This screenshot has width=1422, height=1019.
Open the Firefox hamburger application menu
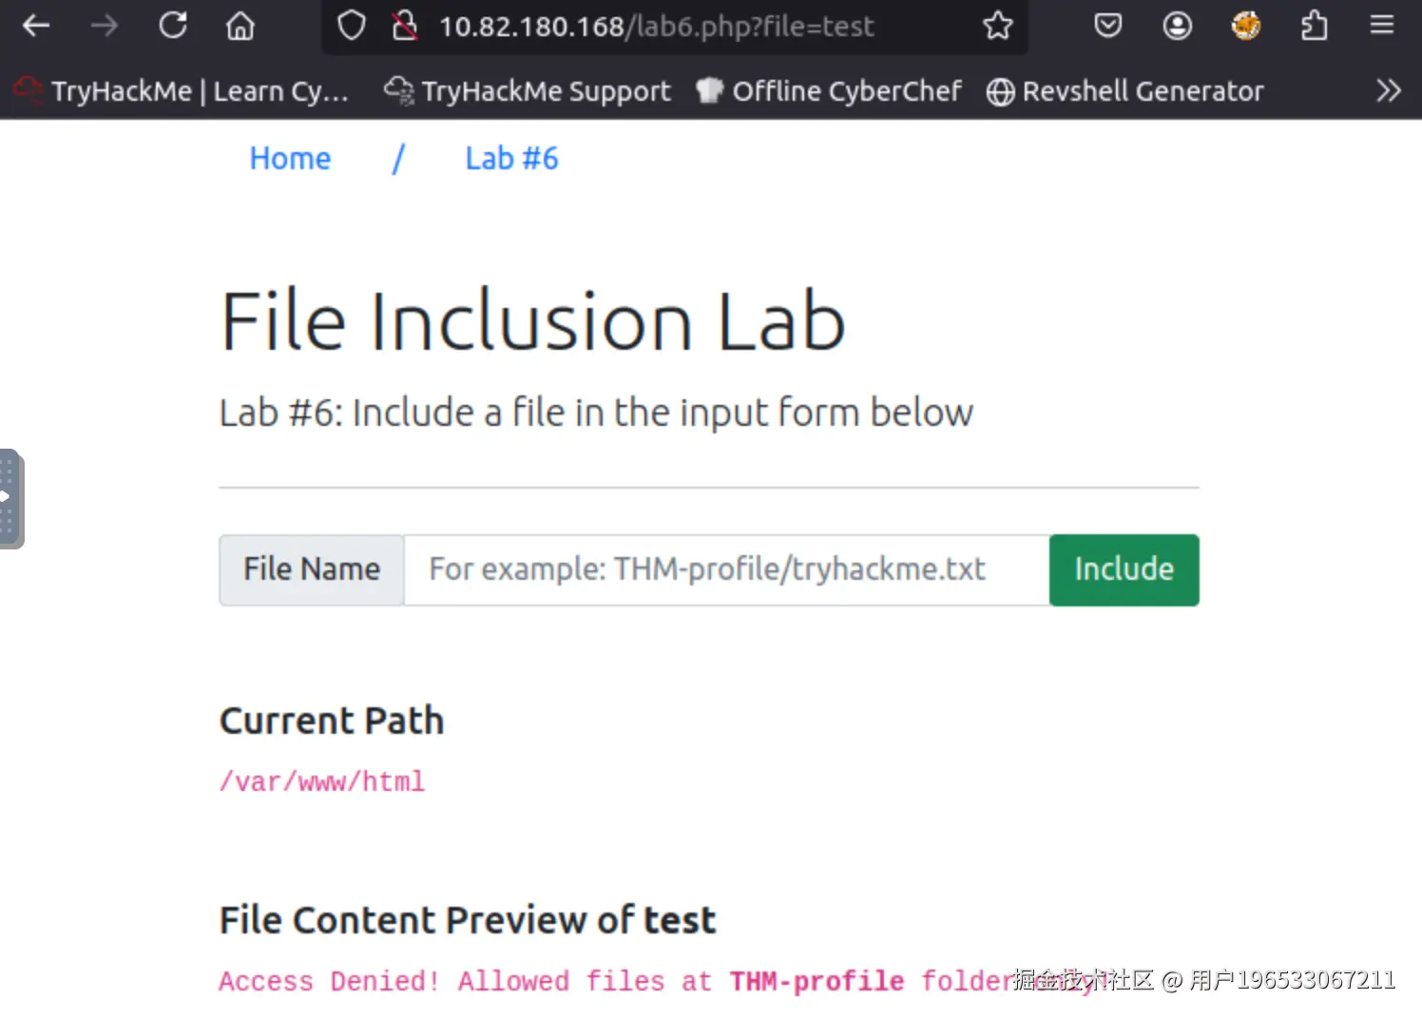(x=1382, y=26)
